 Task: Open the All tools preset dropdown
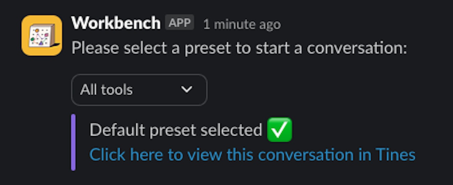click(139, 90)
